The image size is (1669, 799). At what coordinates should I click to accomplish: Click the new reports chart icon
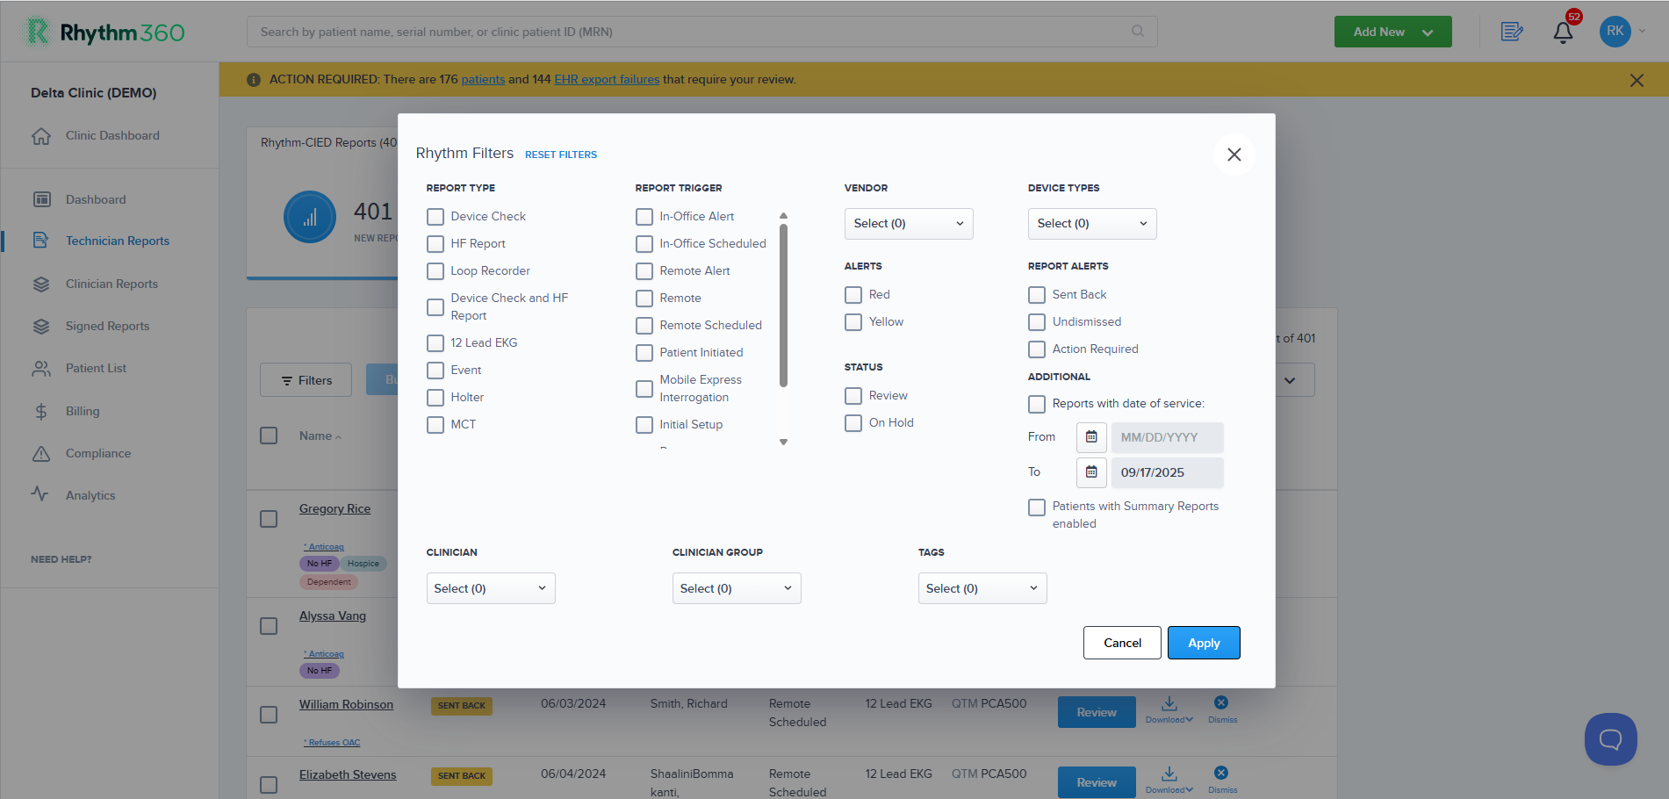[310, 217]
